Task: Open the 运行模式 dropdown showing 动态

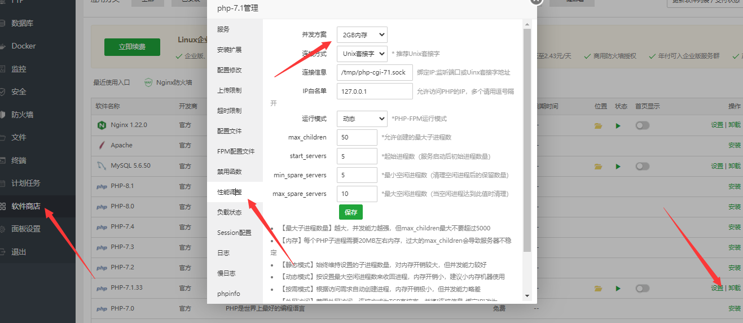Action: click(362, 119)
